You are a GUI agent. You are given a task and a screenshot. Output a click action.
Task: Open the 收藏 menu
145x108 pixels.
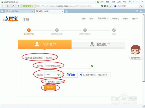click(x=113, y=2)
